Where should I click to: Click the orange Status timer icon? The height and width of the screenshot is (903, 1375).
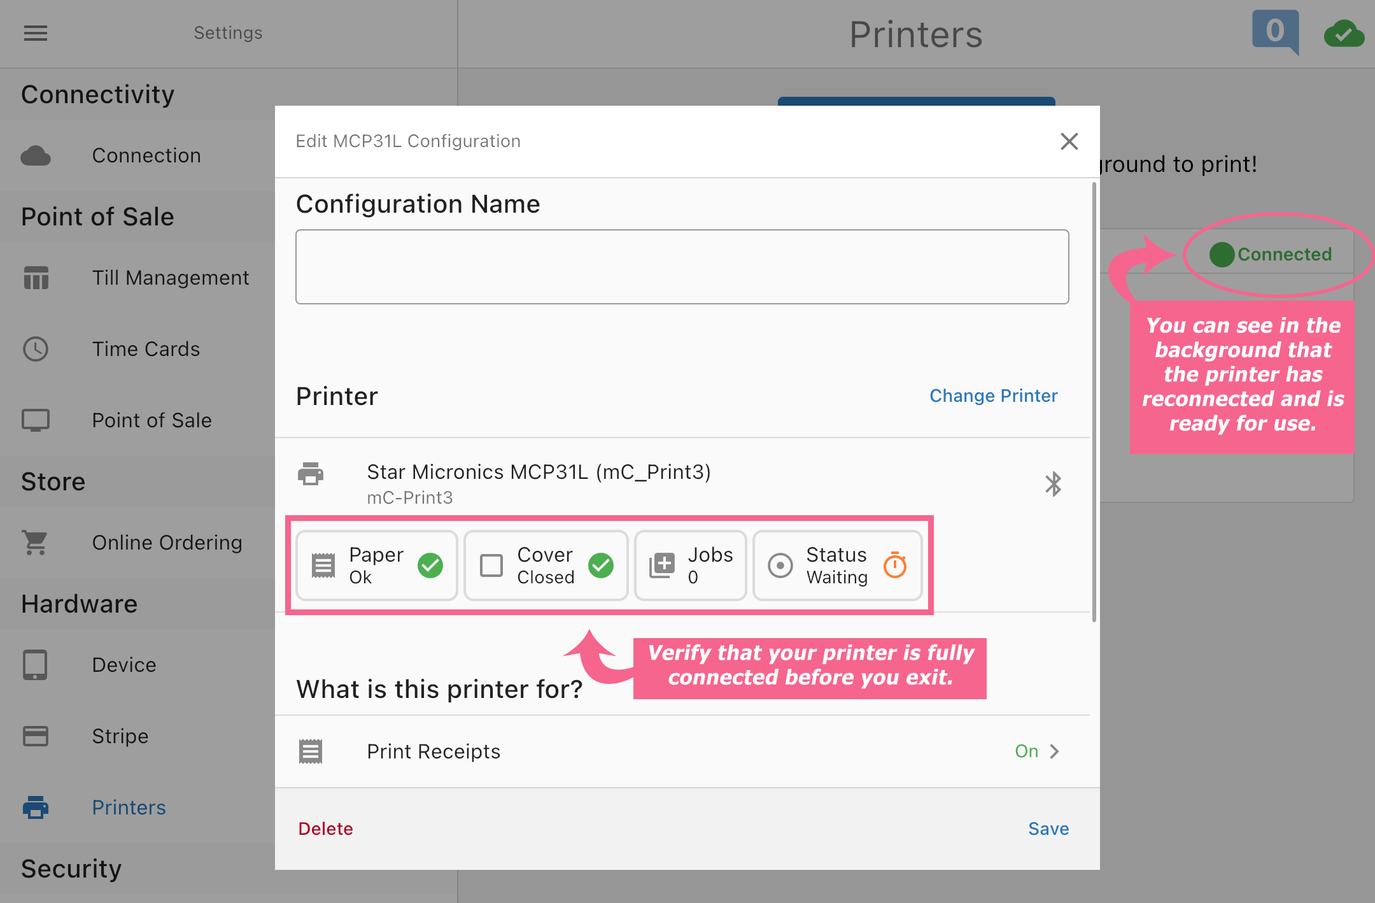(x=895, y=565)
